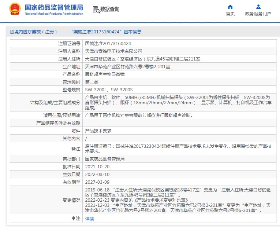Click the 批准日期 row label
The image size is (280, 227).
coord(71,167)
